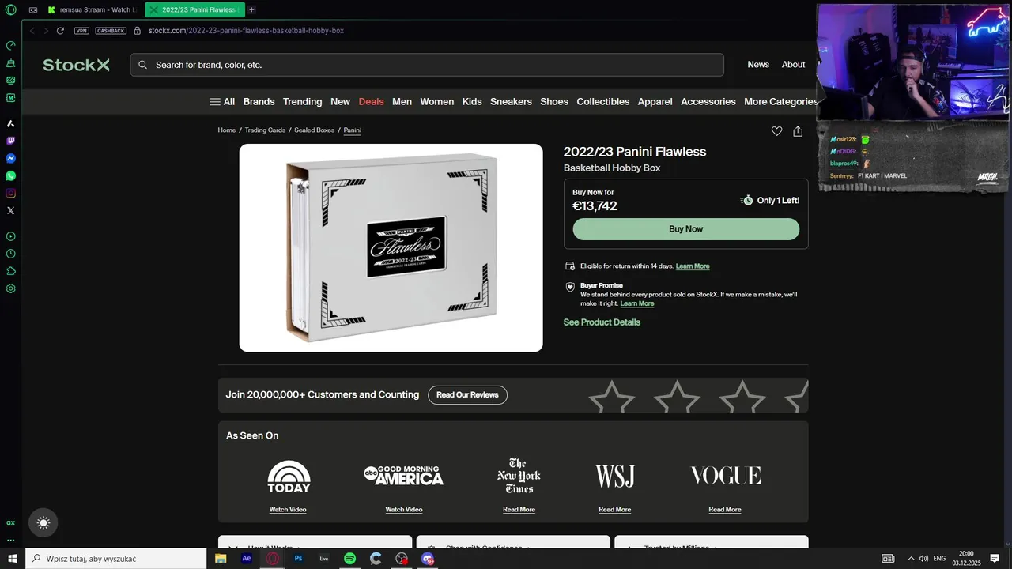Go to Sealed Boxes breadcrumb
The height and width of the screenshot is (569, 1012).
tap(315, 130)
